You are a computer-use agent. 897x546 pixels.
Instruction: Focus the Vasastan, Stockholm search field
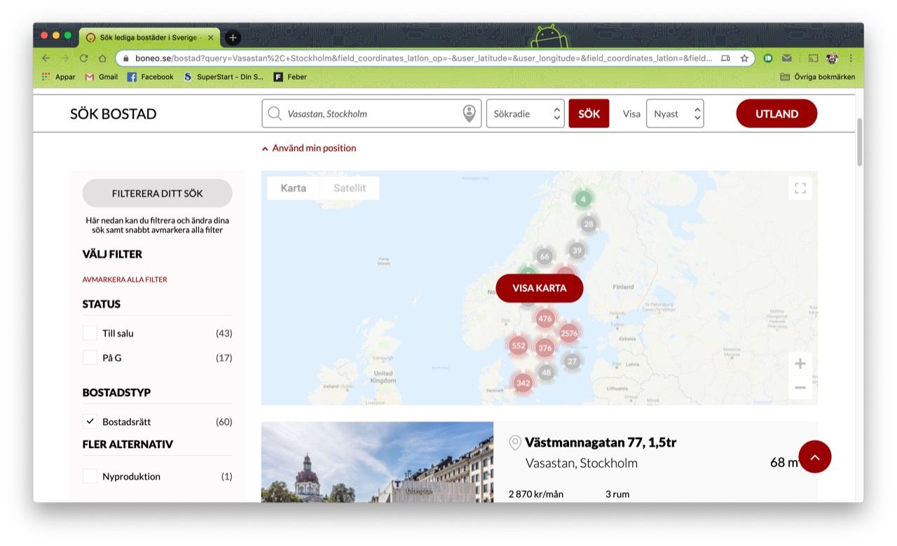pyautogui.click(x=371, y=113)
